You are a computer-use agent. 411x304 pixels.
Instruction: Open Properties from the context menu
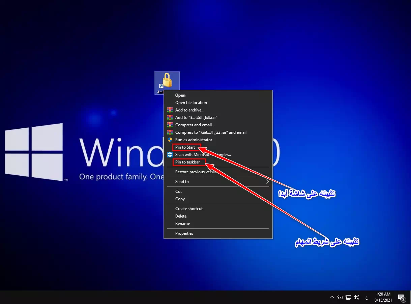click(184, 233)
